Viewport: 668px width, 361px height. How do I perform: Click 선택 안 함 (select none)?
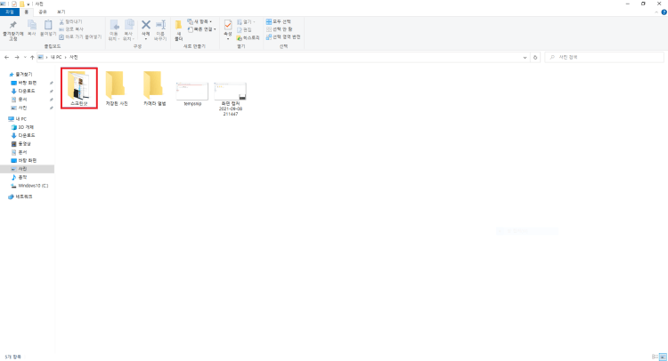[279, 29]
